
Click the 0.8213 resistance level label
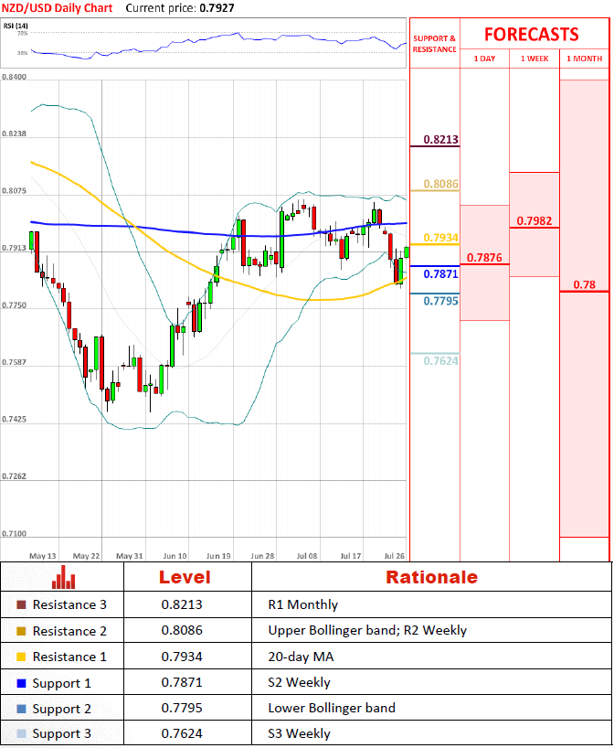440,140
